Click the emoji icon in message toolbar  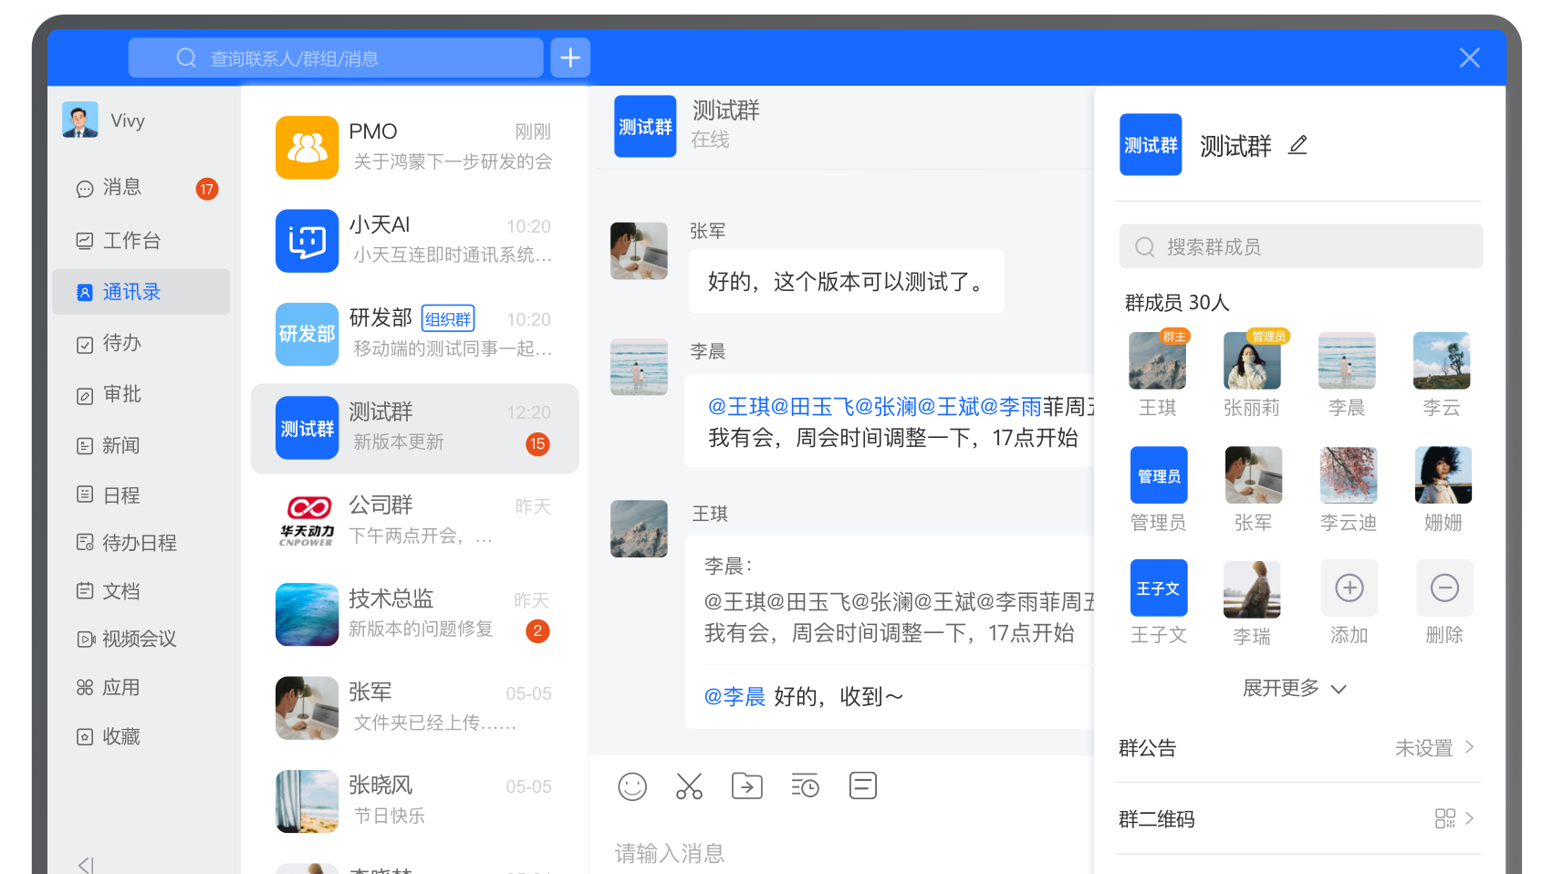pos(632,786)
